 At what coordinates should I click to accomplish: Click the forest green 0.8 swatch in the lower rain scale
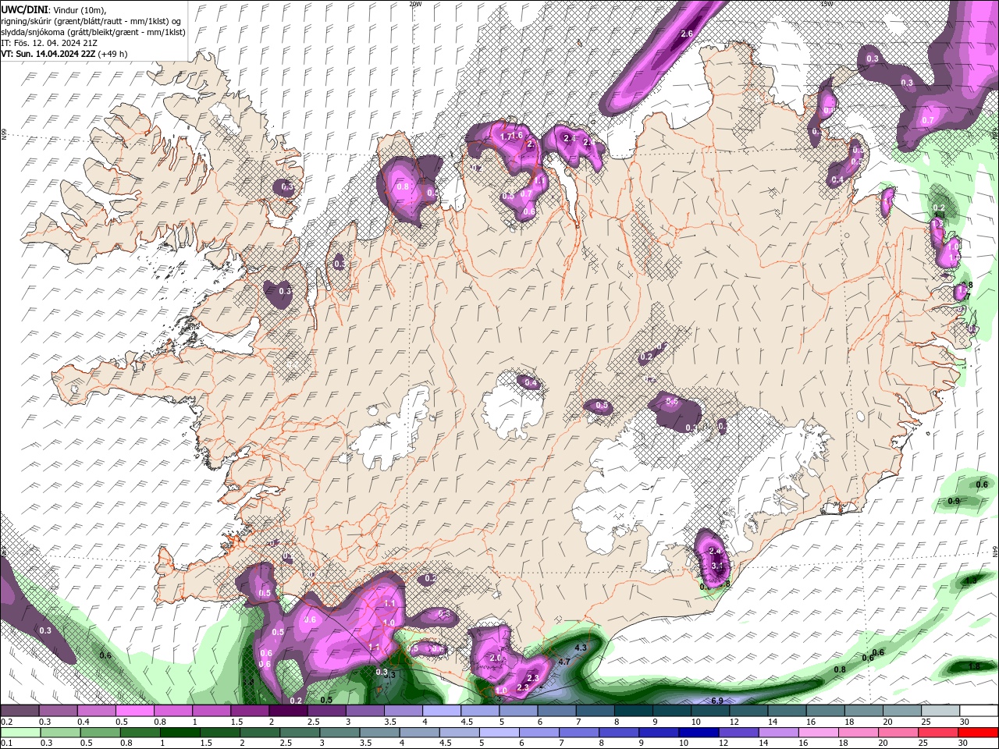(x=140, y=733)
